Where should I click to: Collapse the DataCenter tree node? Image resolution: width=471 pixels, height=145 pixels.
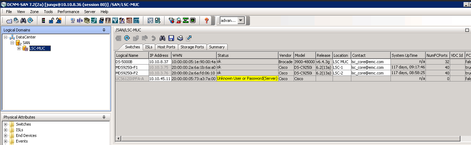click(x=6, y=37)
